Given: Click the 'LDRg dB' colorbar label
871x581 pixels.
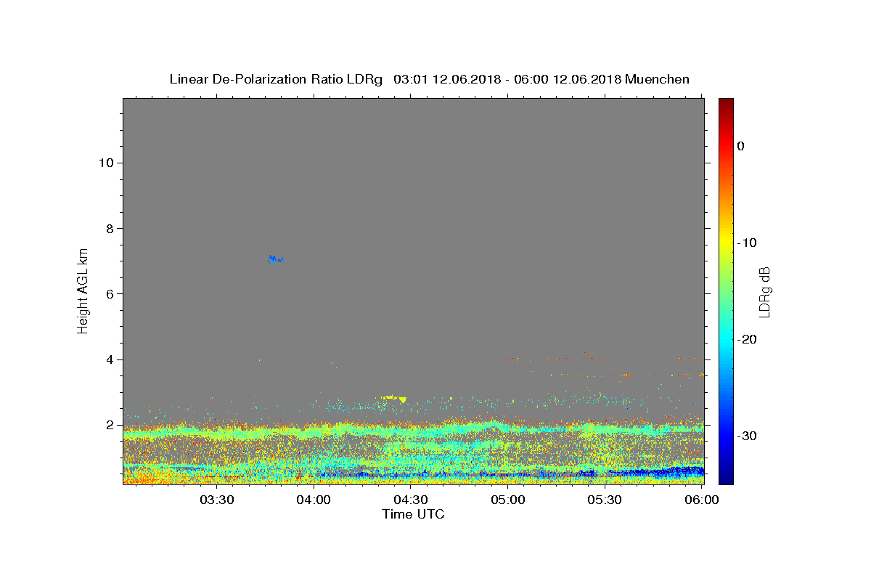Looking at the screenshot, I should [764, 292].
